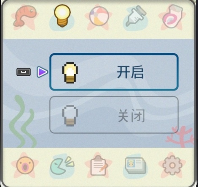Select the syringe medicine icon
The image size is (198, 187).
[x=136, y=16]
